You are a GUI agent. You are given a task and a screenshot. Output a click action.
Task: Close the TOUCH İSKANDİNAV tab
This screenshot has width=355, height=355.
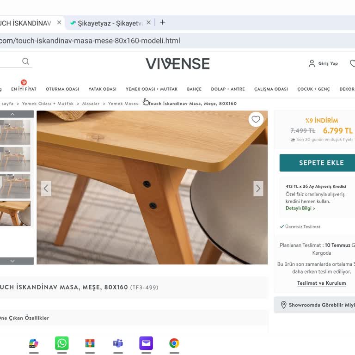(x=59, y=22)
